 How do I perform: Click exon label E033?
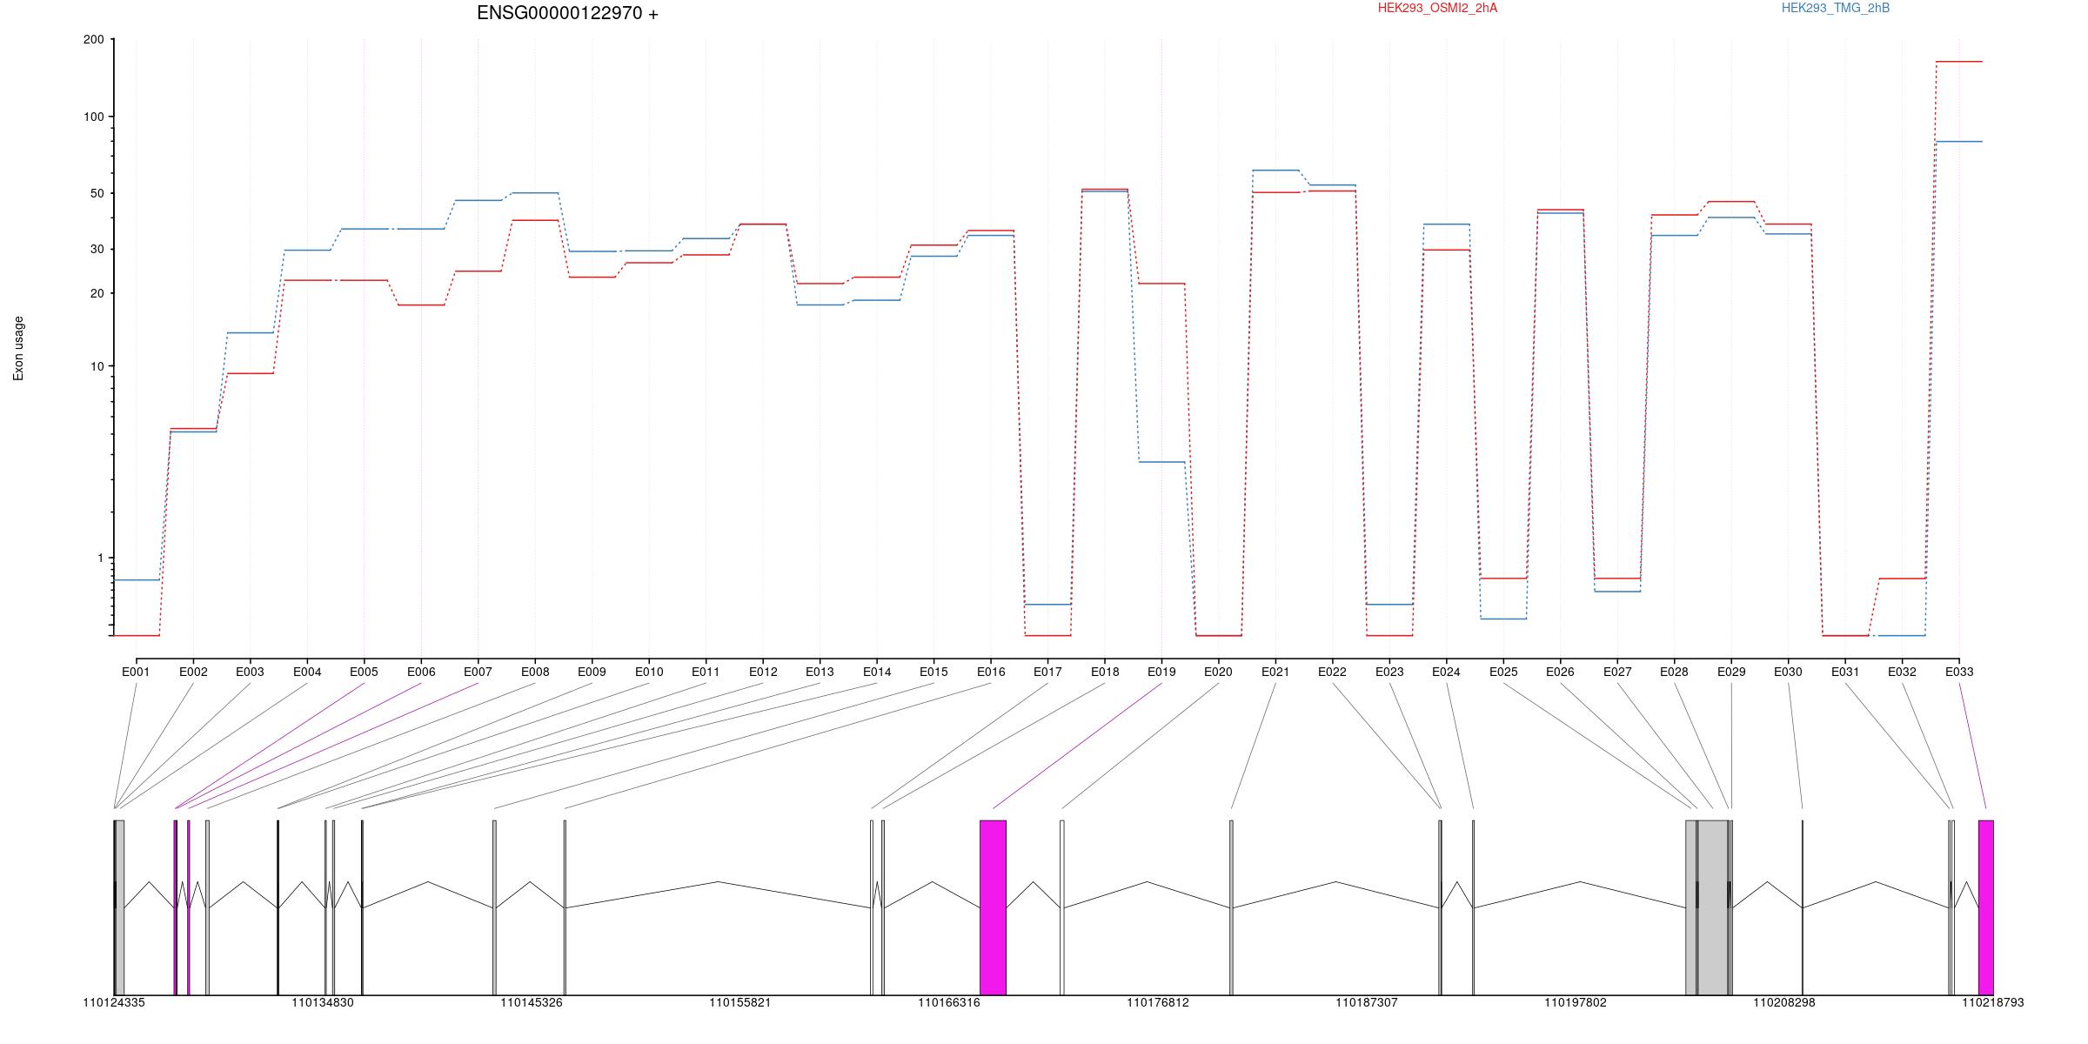click(1959, 672)
